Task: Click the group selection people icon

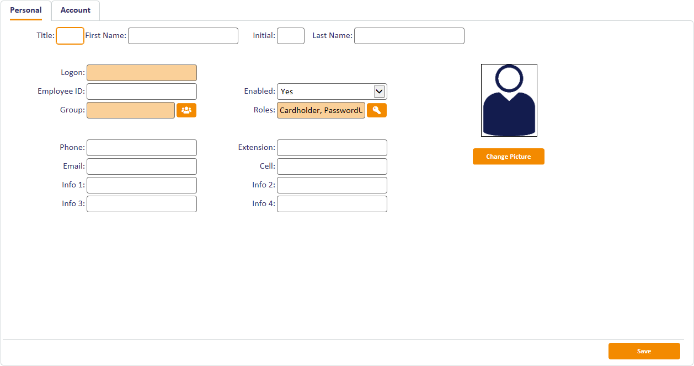Action: pos(186,110)
